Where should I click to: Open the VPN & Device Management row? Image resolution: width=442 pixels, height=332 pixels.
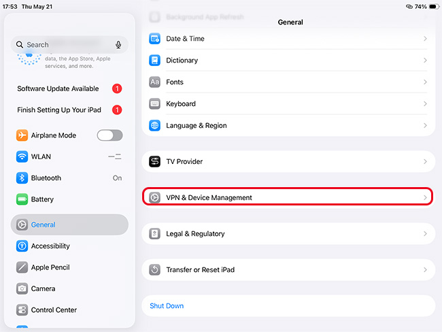click(288, 197)
